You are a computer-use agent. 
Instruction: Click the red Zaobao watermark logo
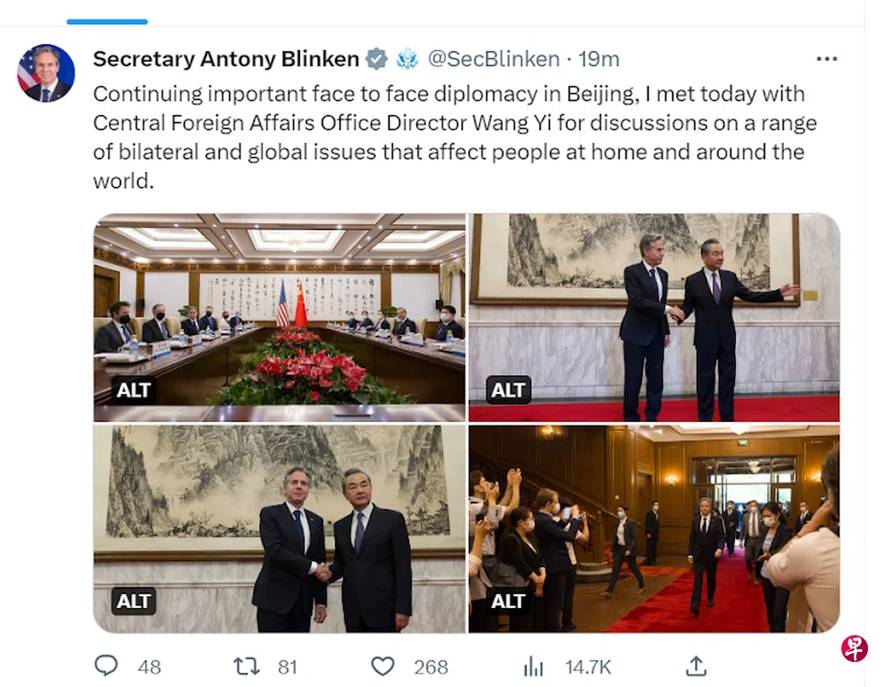click(855, 648)
